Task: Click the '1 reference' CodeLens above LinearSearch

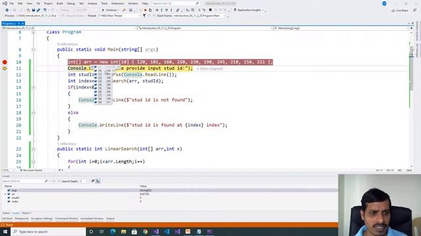Action: pyautogui.click(x=66, y=144)
